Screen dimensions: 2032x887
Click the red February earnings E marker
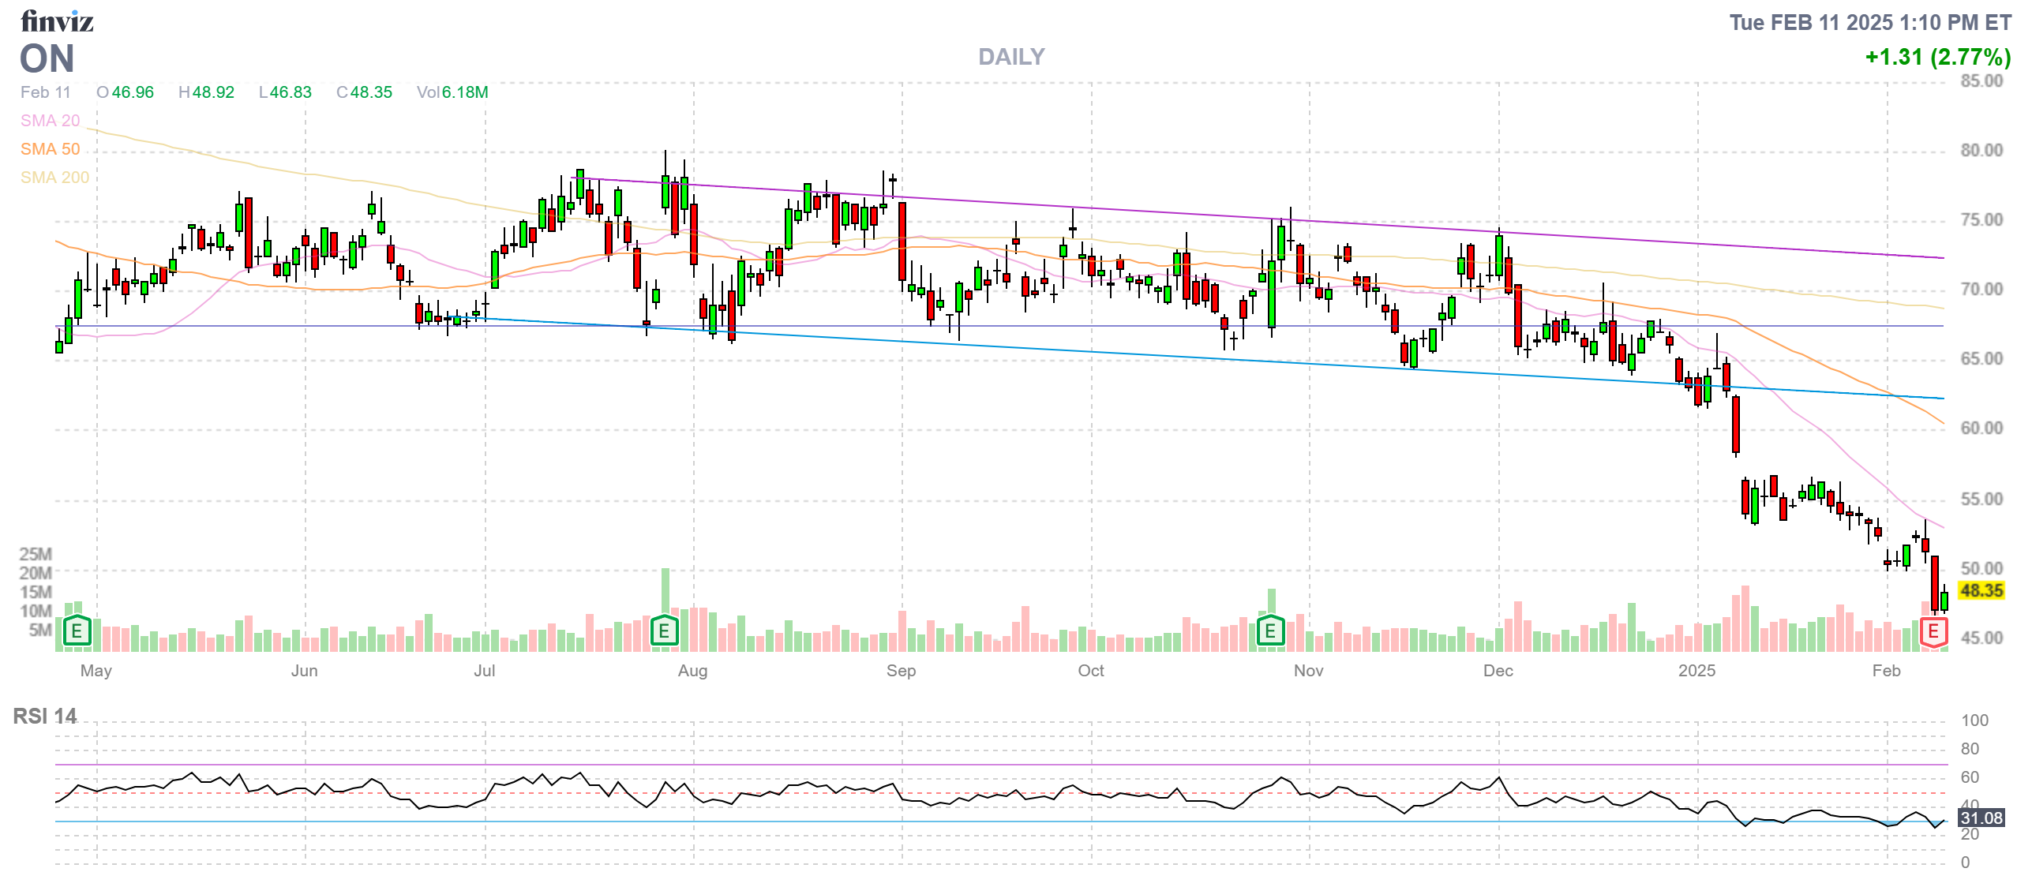click(x=1933, y=631)
